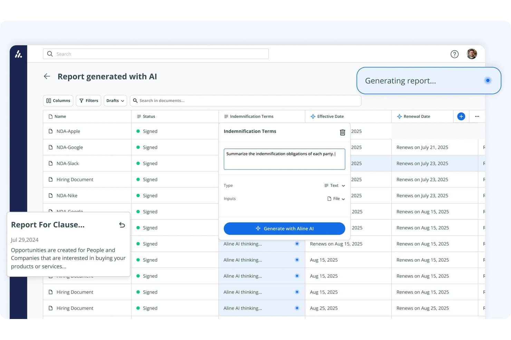Sort by the Name column header
The width and height of the screenshot is (511, 340).
pyautogui.click(x=87, y=116)
